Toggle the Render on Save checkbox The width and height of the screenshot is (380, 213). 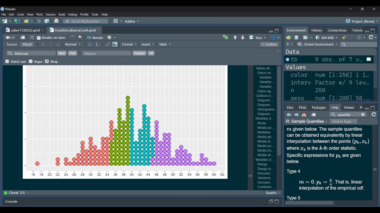click(39, 38)
